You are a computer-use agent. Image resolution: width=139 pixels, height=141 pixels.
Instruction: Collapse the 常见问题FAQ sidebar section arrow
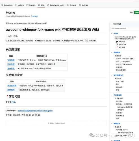coord(112,75)
